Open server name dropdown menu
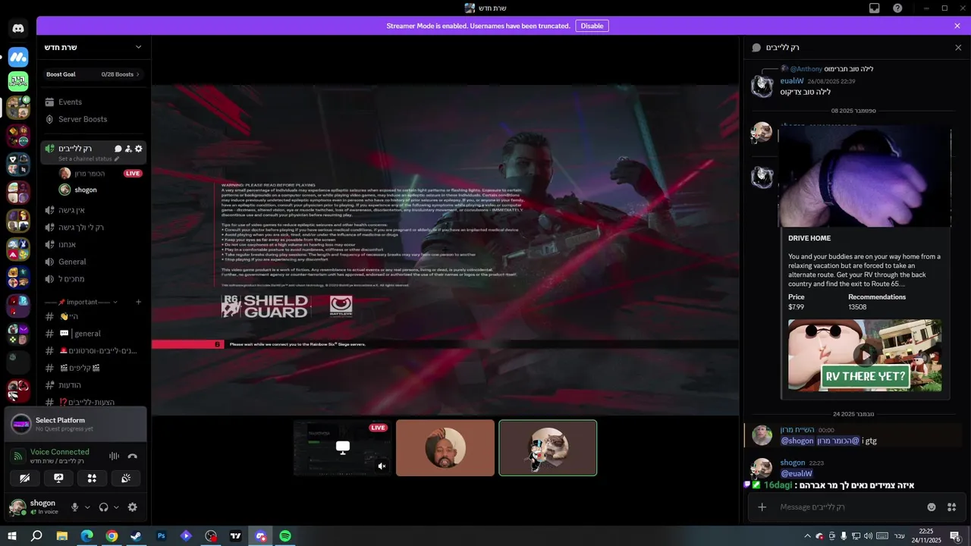Image resolution: width=971 pixels, height=546 pixels. coord(138,47)
